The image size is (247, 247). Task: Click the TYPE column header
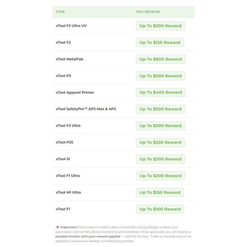60,12
